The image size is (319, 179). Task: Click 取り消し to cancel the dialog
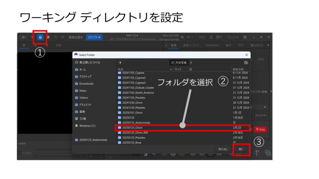(223, 149)
